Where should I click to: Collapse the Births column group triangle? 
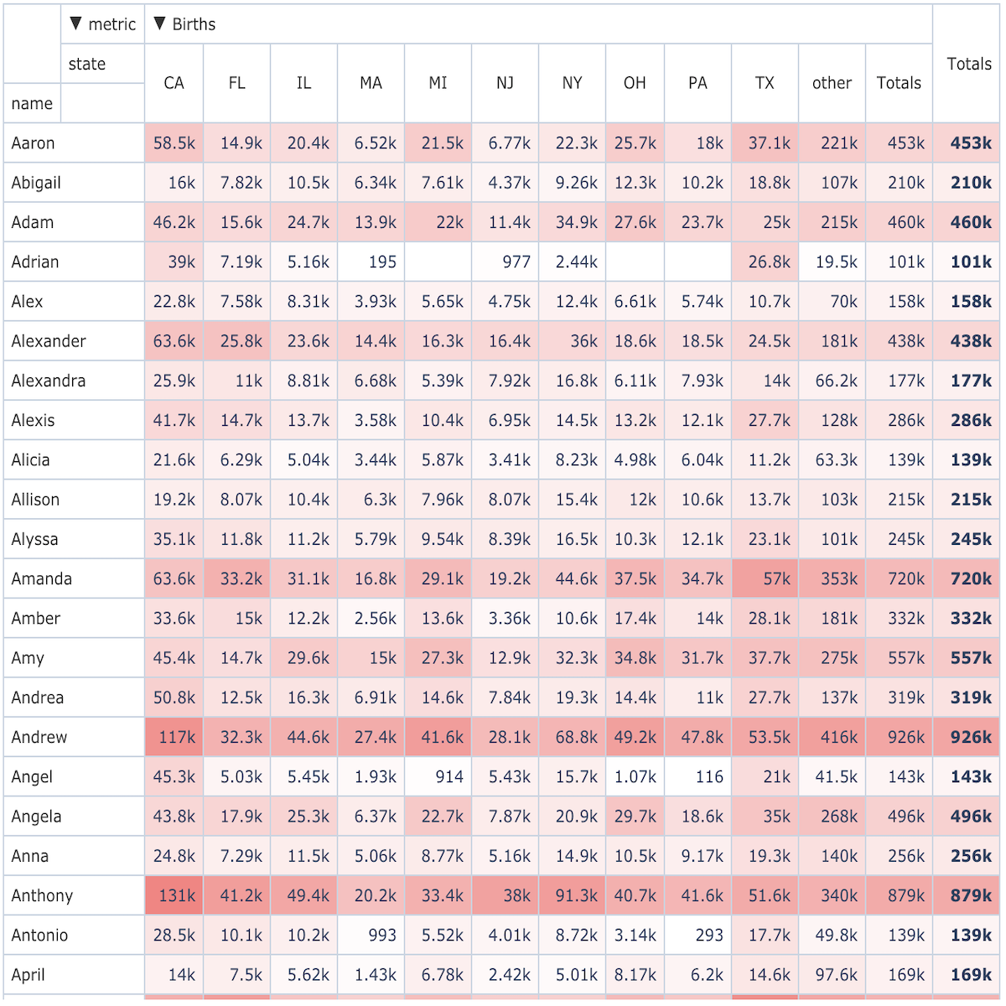coord(159,23)
